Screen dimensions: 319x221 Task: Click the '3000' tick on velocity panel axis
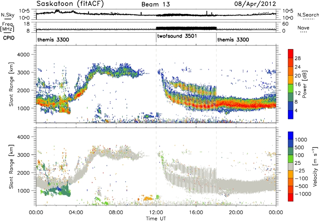pos(23,155)
